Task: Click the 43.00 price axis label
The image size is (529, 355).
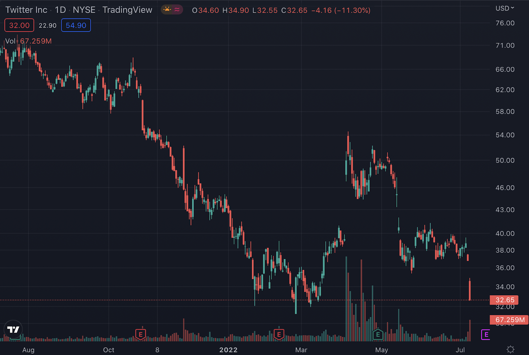Action: 505,210
